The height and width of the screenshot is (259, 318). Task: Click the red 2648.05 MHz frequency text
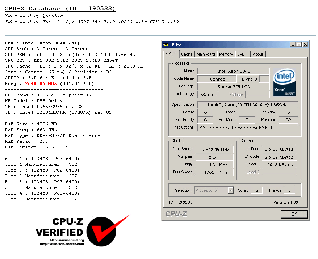tap(41, 83)
